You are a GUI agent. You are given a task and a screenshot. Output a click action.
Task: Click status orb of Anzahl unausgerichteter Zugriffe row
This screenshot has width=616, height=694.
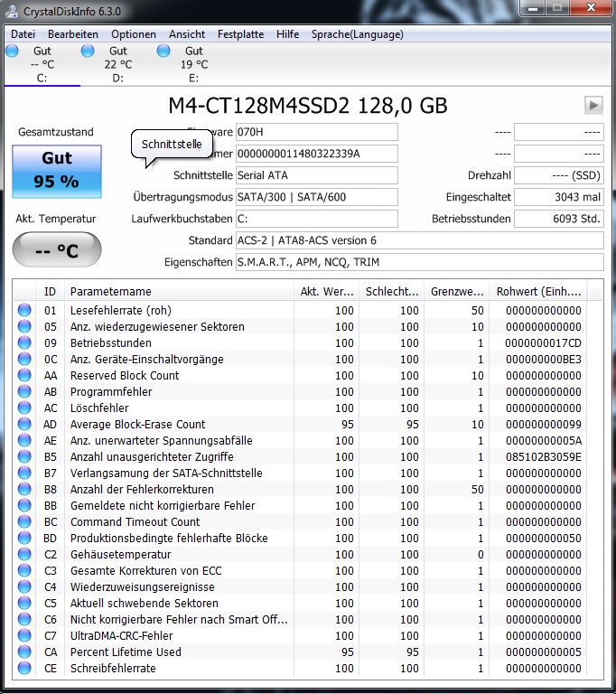[x=24, y=456]
